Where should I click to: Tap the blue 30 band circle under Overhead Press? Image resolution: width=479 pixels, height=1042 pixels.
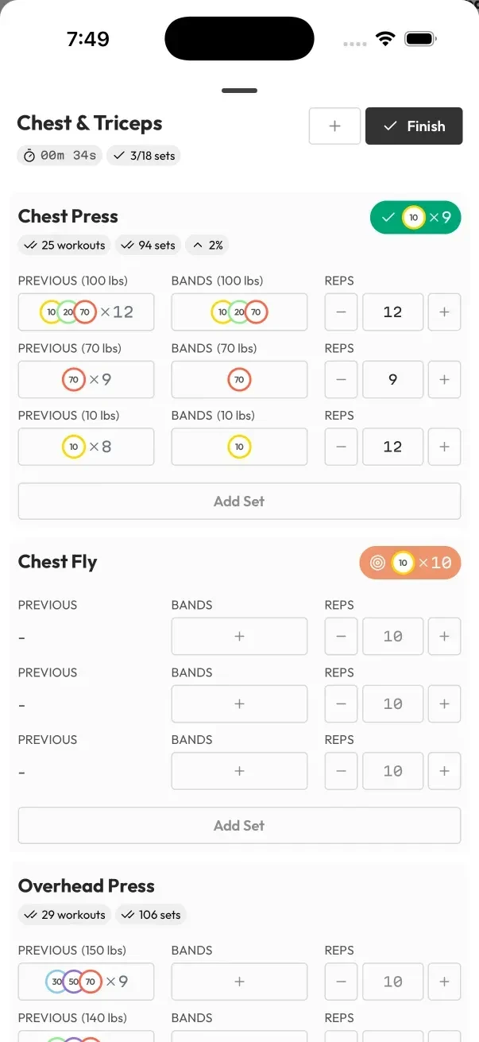pos(56,982)
